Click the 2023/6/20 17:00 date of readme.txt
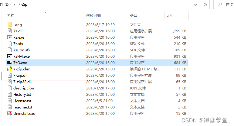 100,107
